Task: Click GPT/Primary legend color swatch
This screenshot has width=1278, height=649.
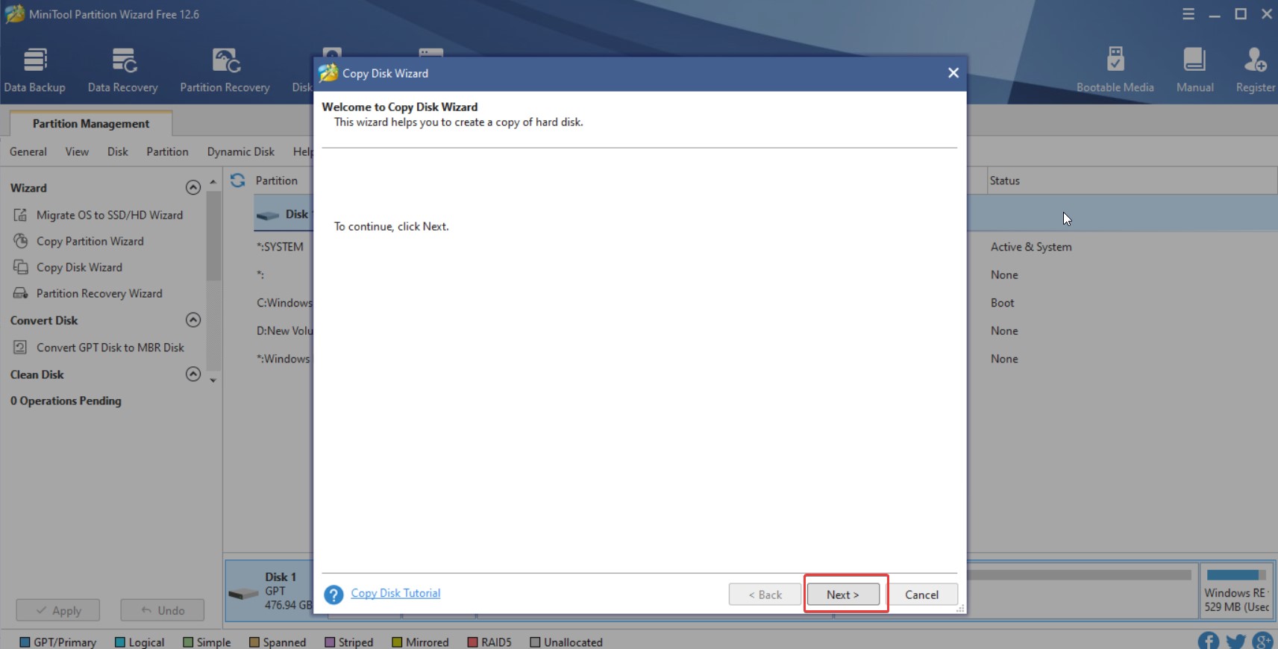Action: pos(25,642)
